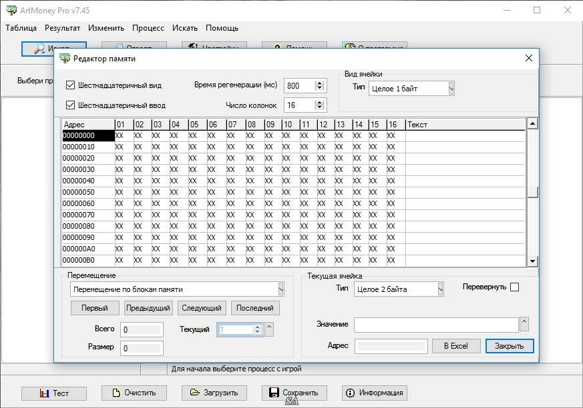Open the Таблица menu
Screen dimensions: 583x408
[21, 28]
